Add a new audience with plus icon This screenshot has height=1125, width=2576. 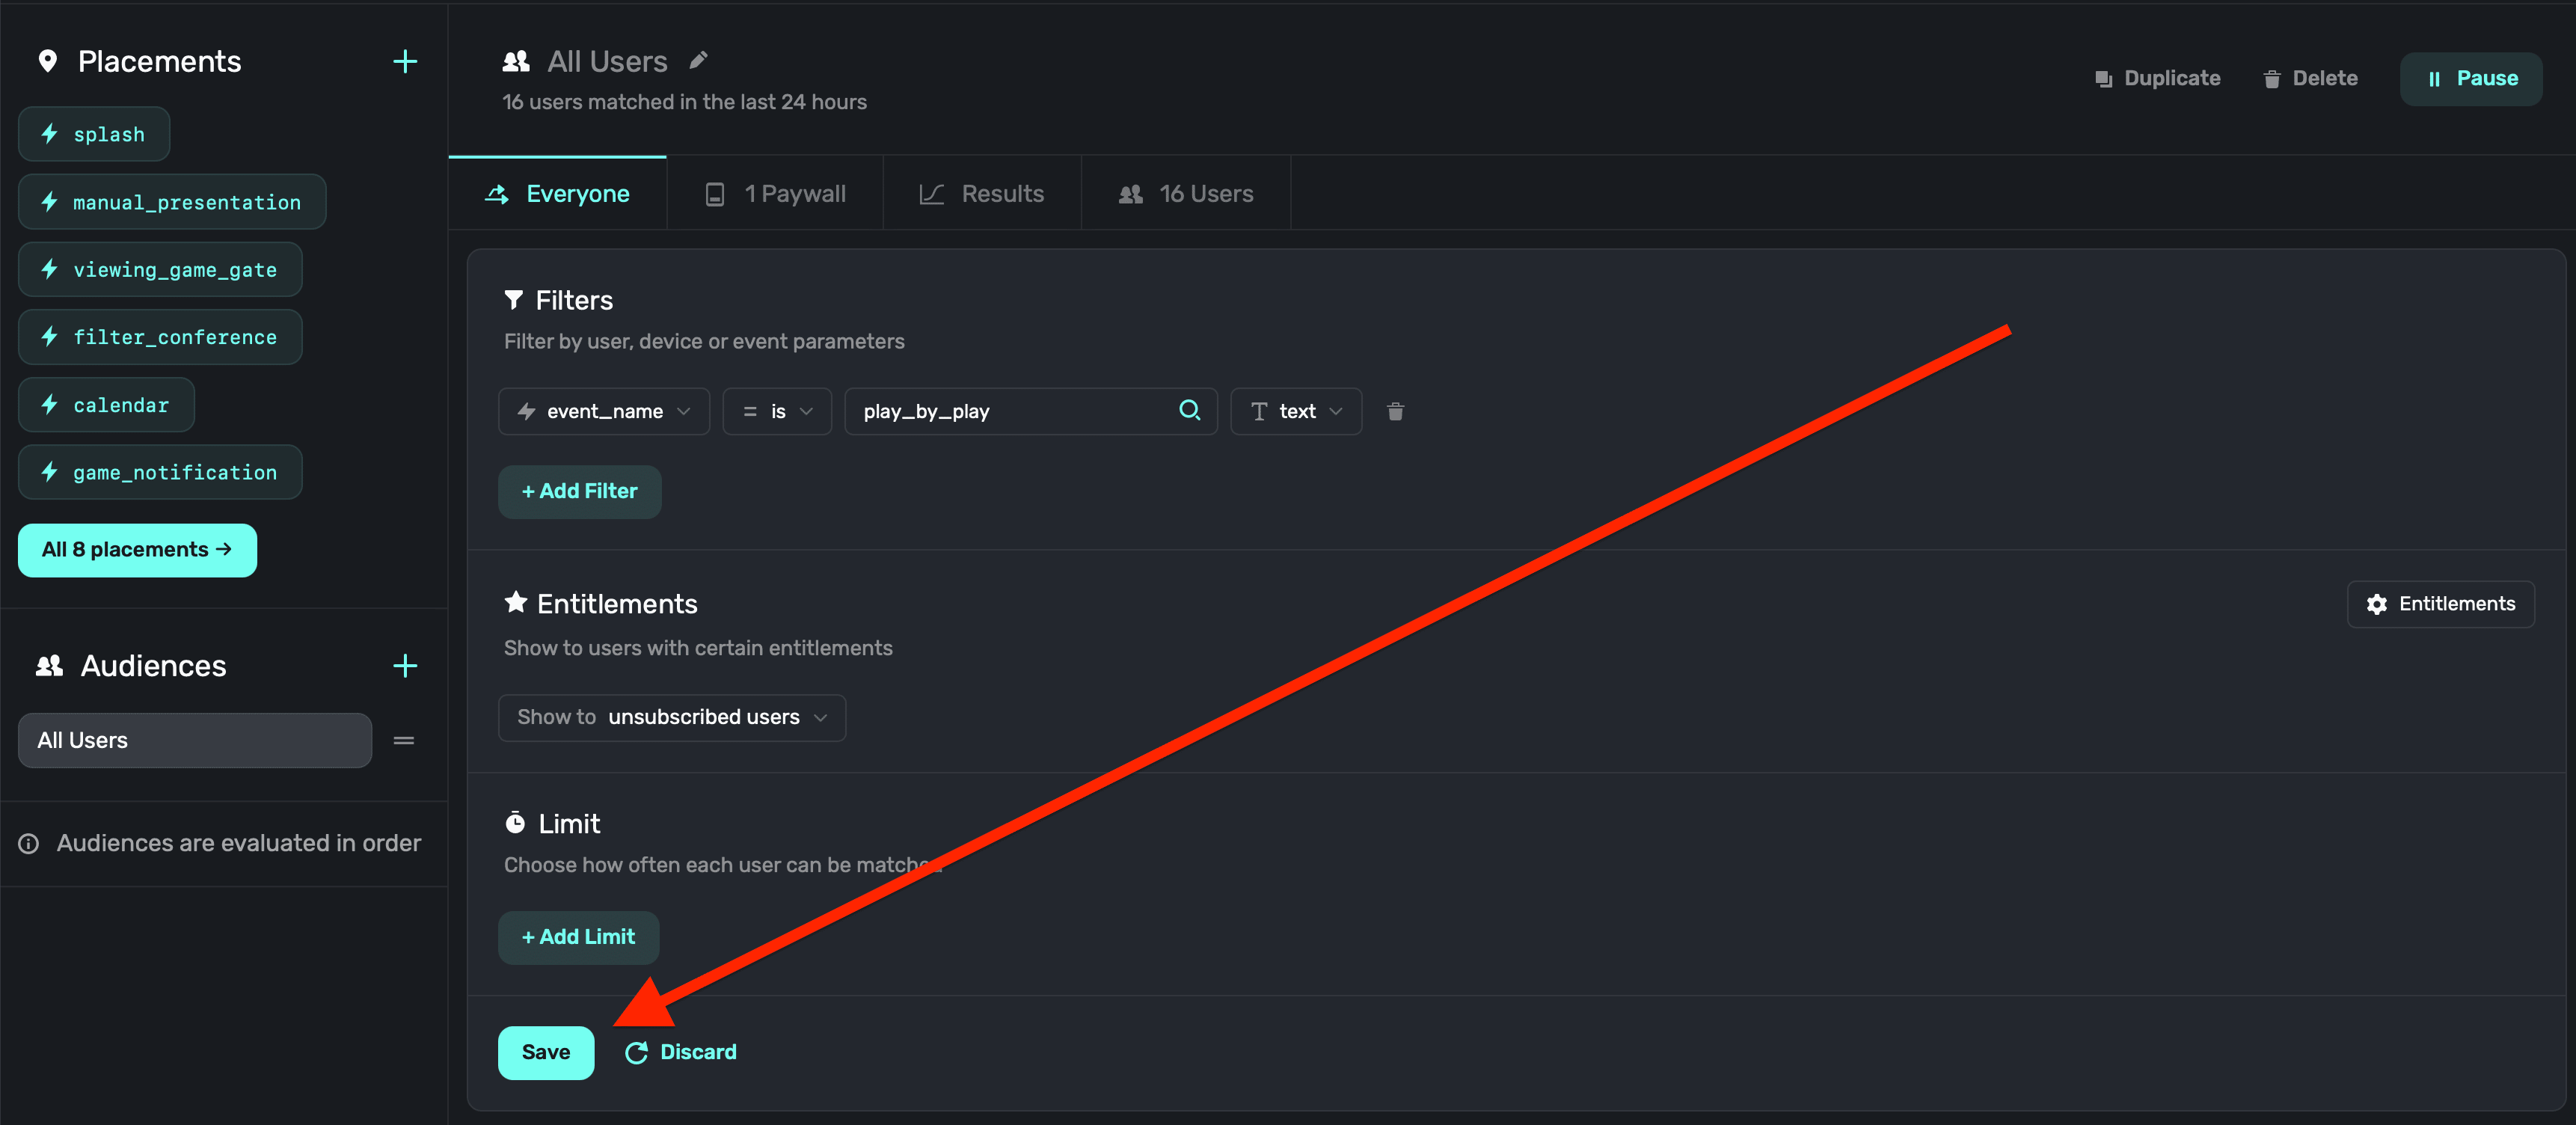click(x=405, y=666)
